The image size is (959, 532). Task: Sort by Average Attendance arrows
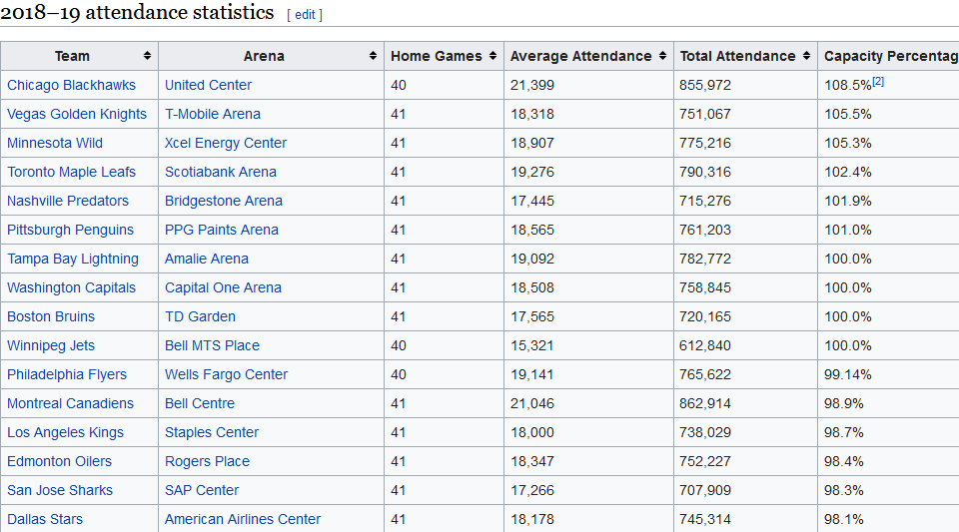(661, 56)
